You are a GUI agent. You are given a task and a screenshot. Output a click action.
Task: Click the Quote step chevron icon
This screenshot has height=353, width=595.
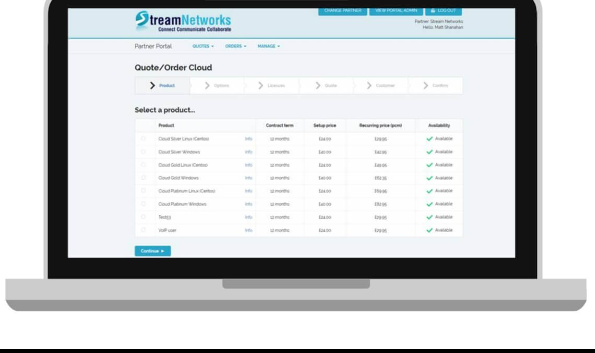tap(318, 86)
